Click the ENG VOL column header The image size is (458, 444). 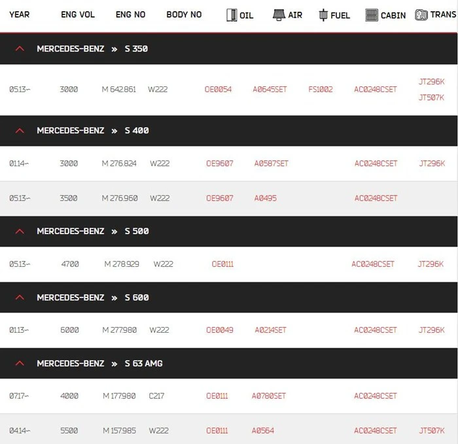(78, 14)
